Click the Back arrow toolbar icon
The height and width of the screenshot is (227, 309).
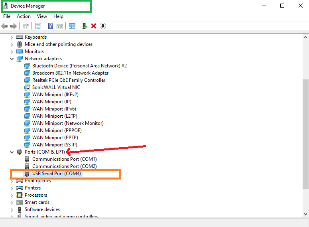(4, 26)
